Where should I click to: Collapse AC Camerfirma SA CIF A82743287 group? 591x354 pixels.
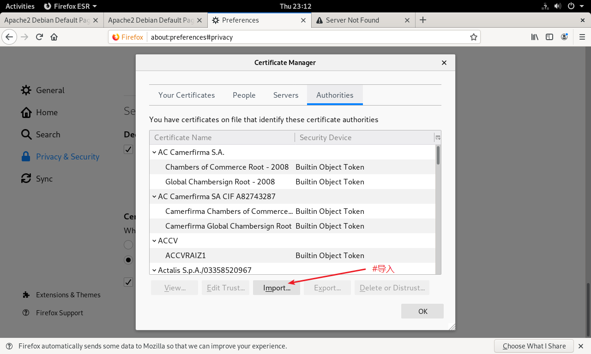tap(154, 196)
